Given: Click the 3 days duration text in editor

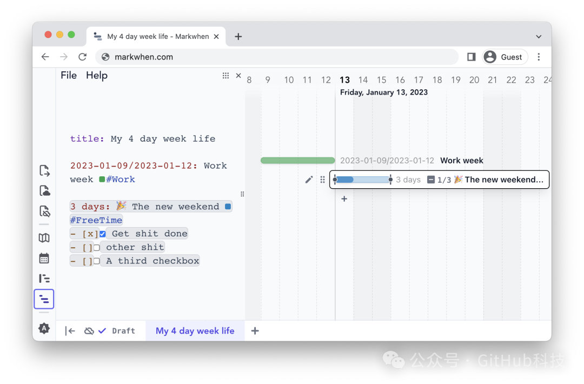Looking at the screenshot, I should pos(90,207).
